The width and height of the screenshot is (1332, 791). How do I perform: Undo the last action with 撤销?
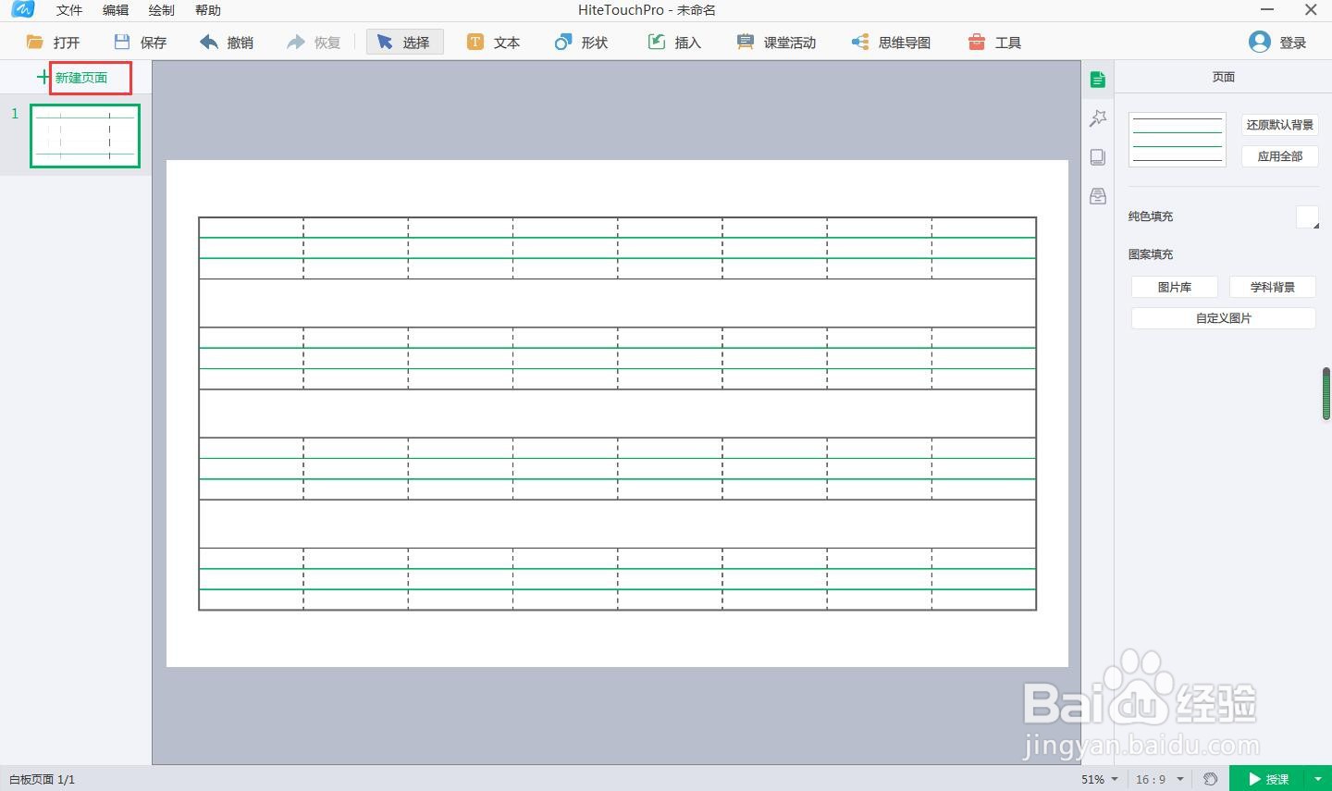(227, 43)
